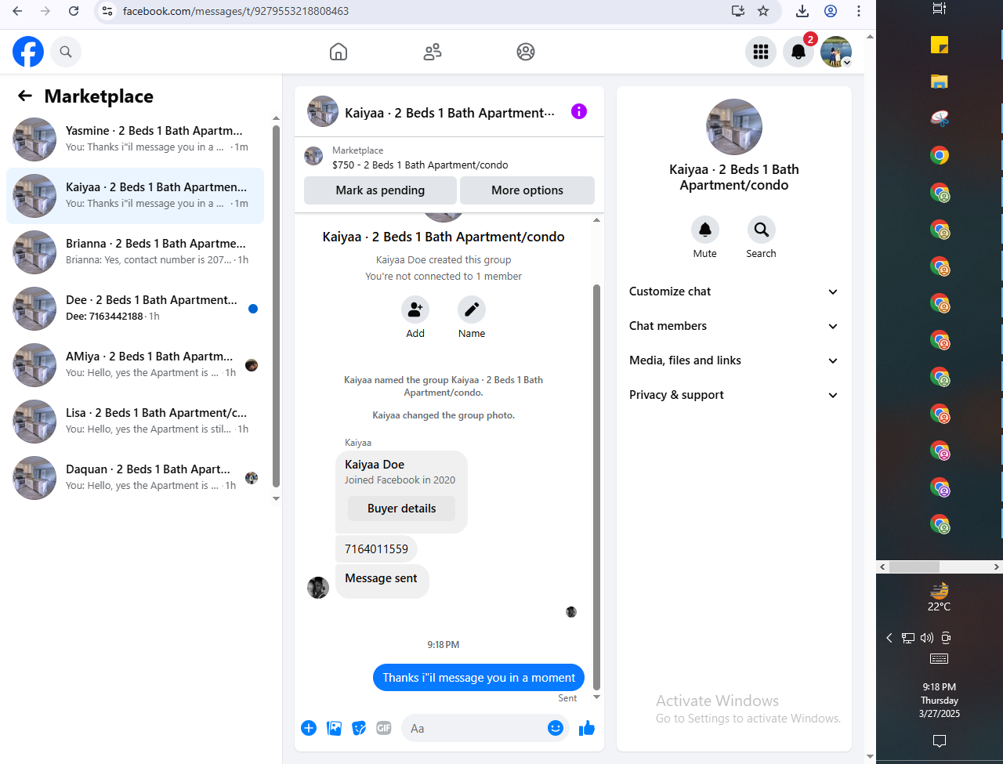1003x764 pixels.
Task: Open Lisa's apartment conversation
Action: pos(135,422)
